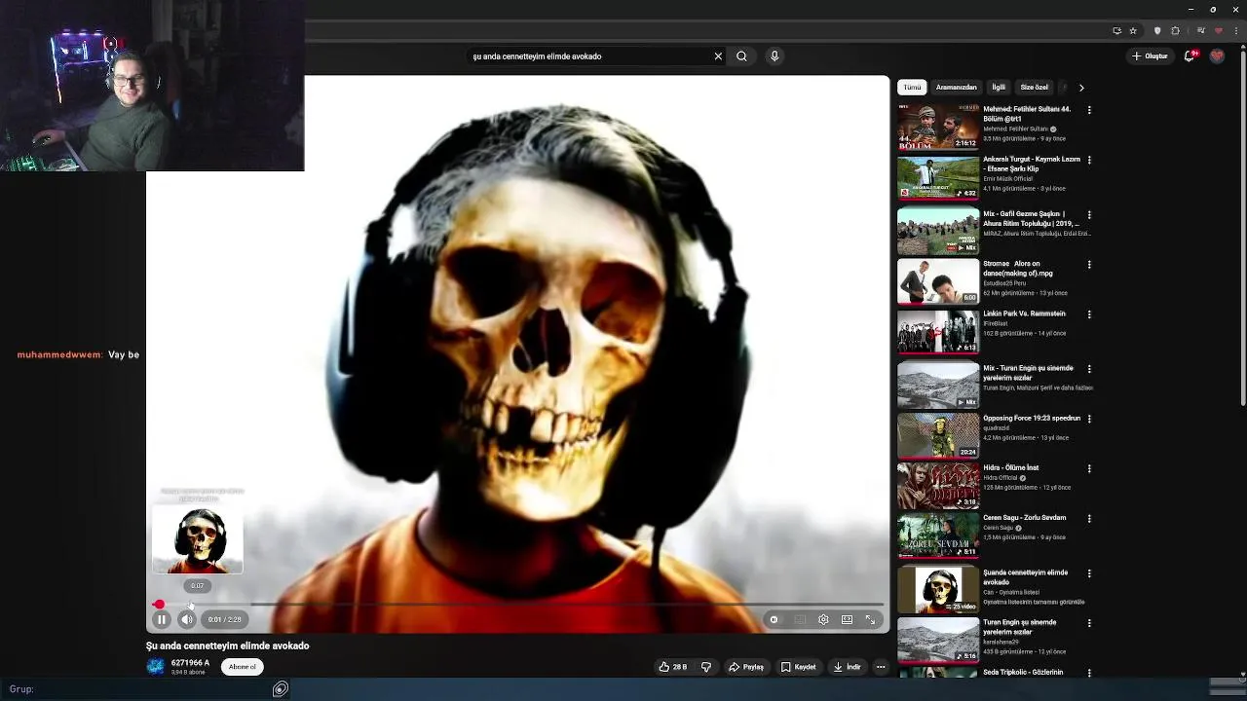Bookmark this page with the star icon
Viewport: 1247px width, 701px height.
[1133, 30]
